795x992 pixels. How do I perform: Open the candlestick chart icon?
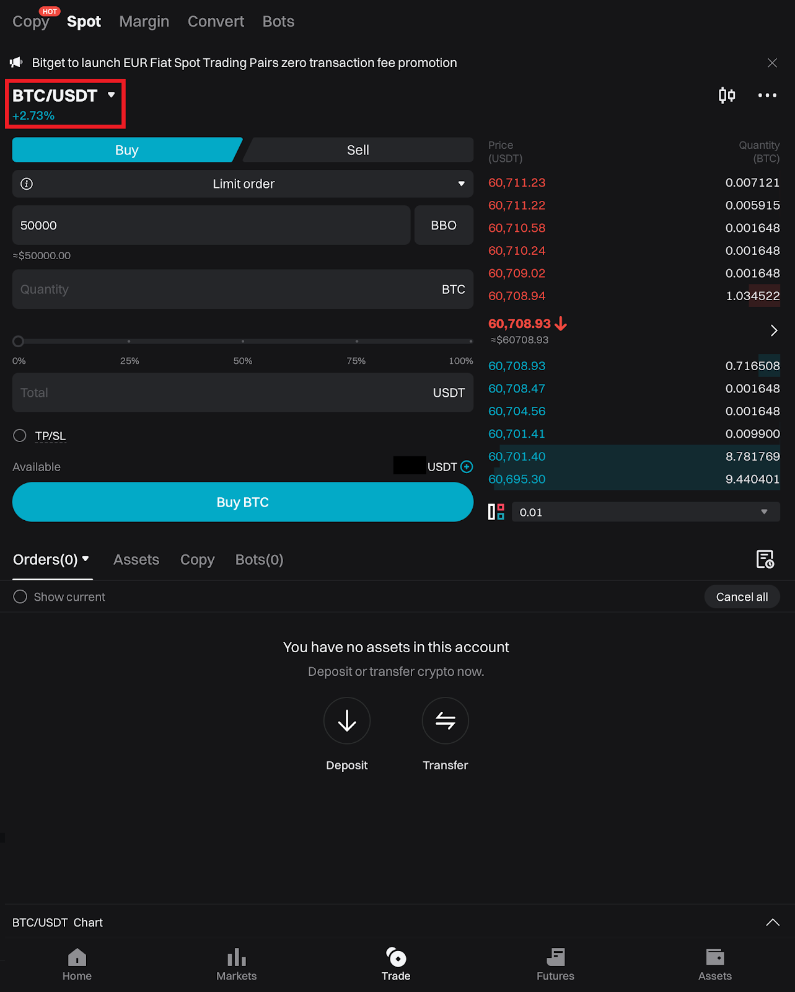[727, 95]
